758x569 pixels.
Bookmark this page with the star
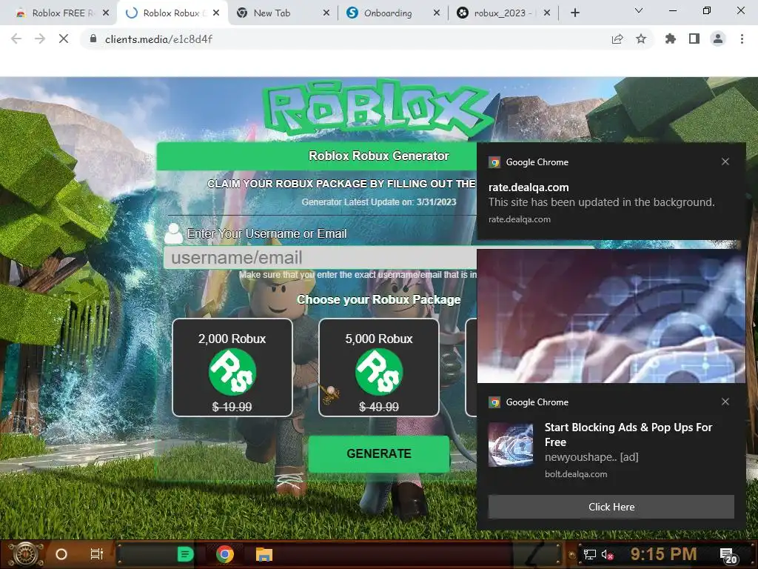coord(641,39)
